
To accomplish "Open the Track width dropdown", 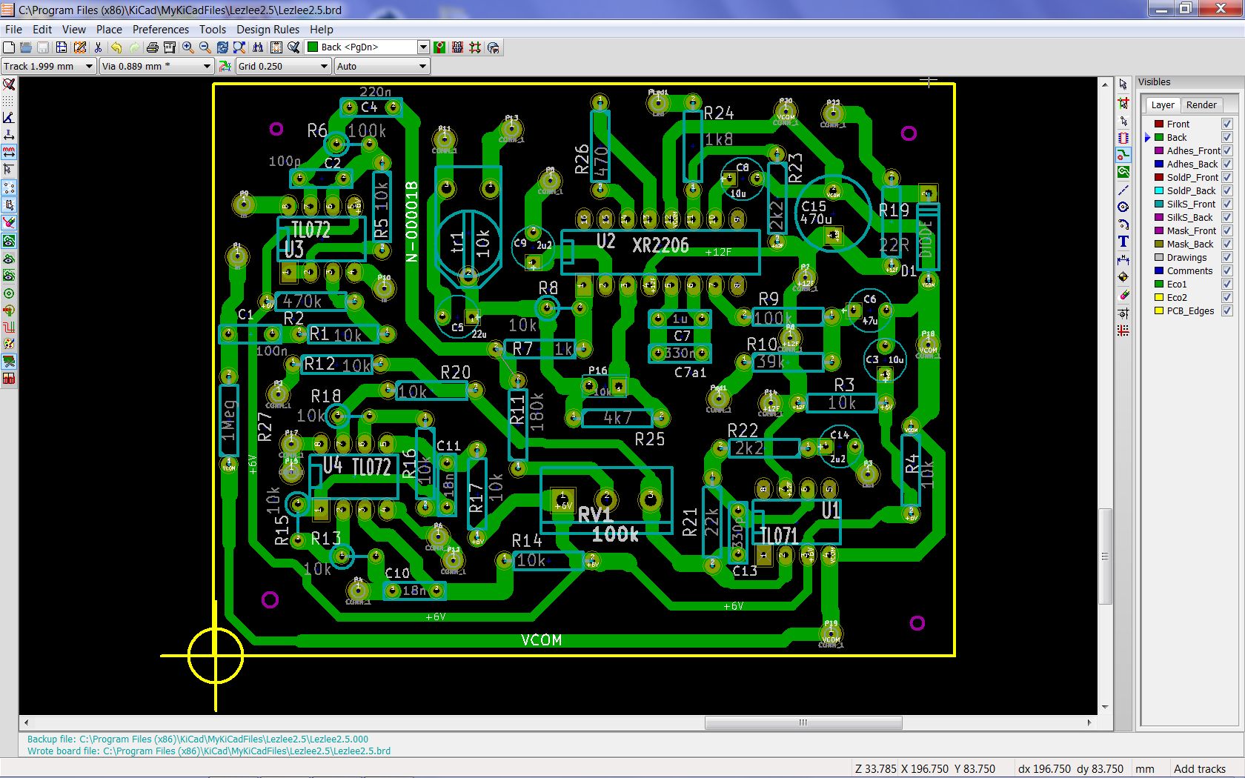I will tap(90, 66).
